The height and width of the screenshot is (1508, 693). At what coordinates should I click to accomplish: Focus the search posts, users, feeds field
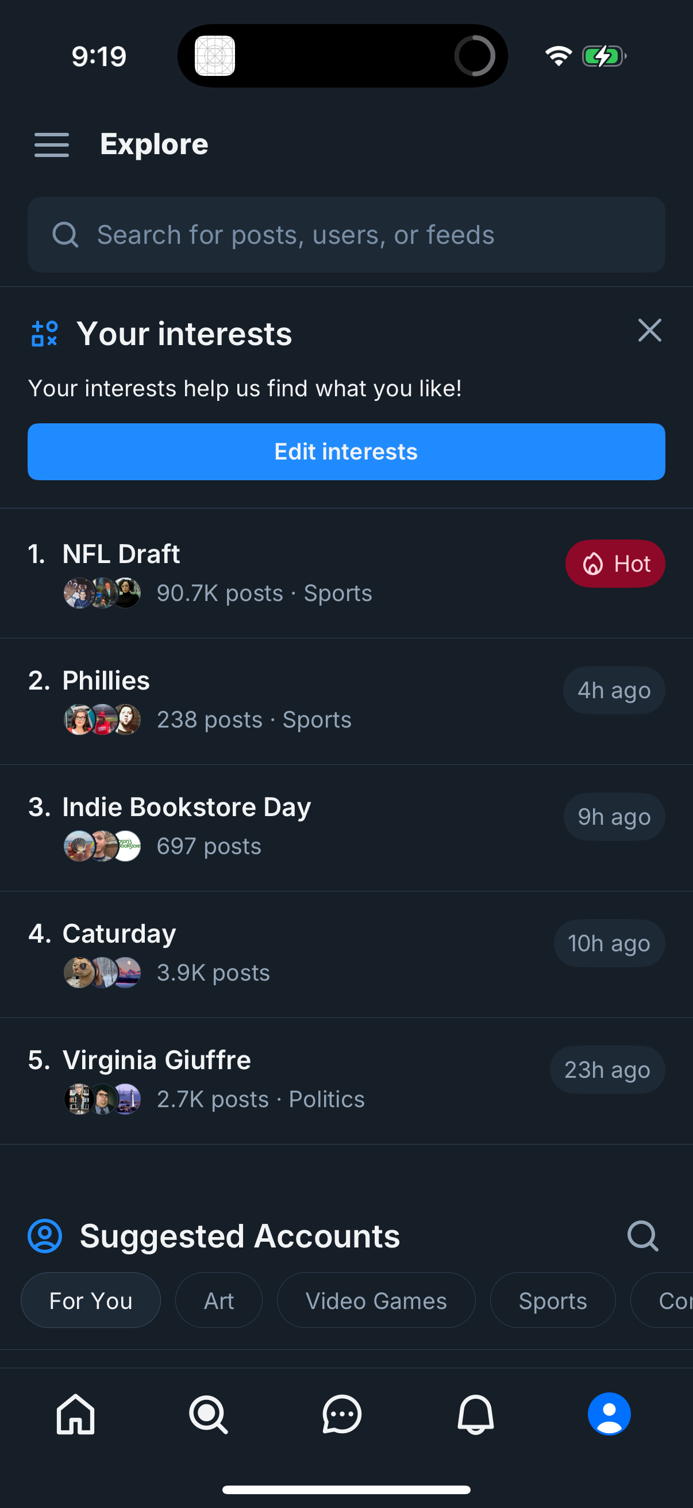tap(346, 235)
